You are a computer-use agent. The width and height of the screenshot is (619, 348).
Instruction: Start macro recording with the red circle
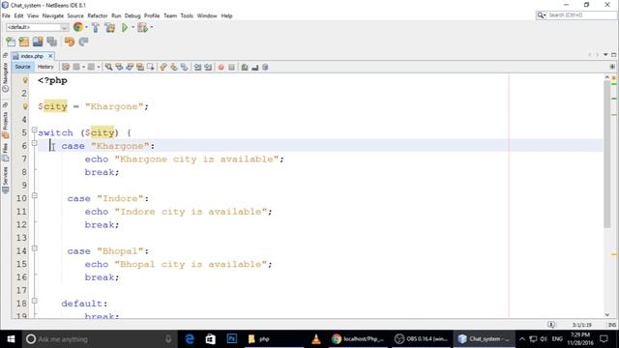click(x=221, y=67)
